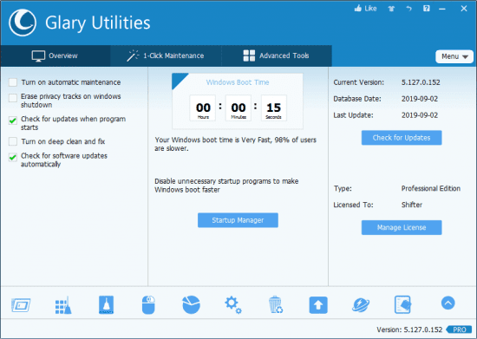477x339 pixels.
Task: Launch the Registry Cleaner broom icon
Action: 63,305
